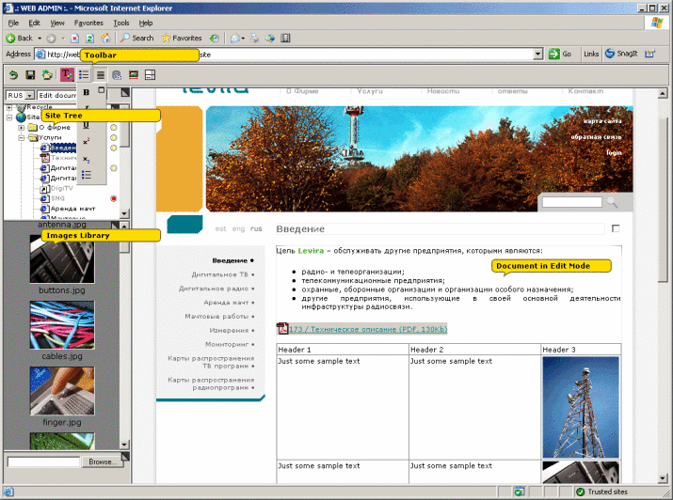Click the Дигитальное ТВ side menu link
Viewport: 673px width, 500px height.
[x=222, y=274]
